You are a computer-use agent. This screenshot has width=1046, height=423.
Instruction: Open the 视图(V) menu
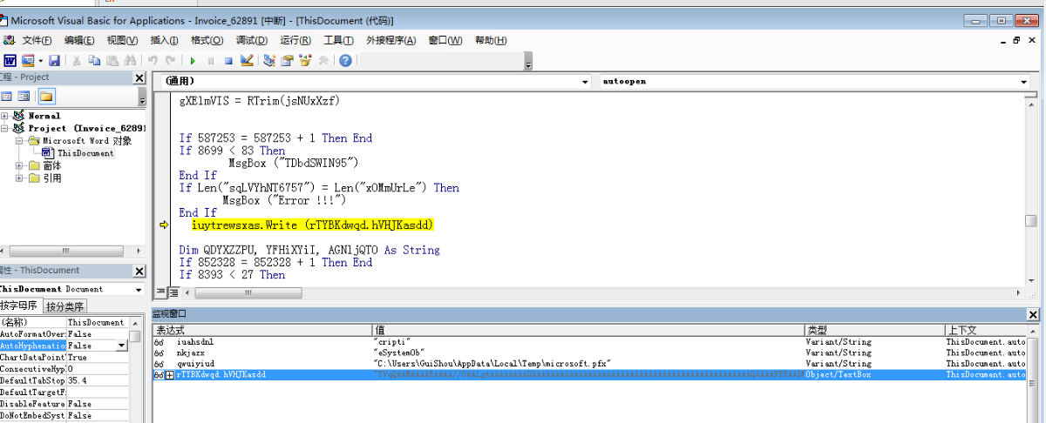point(122,40)
